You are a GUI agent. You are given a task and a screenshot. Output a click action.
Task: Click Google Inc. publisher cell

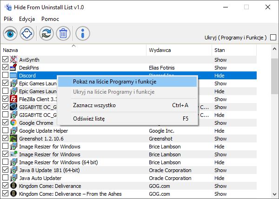coord(161,131)
